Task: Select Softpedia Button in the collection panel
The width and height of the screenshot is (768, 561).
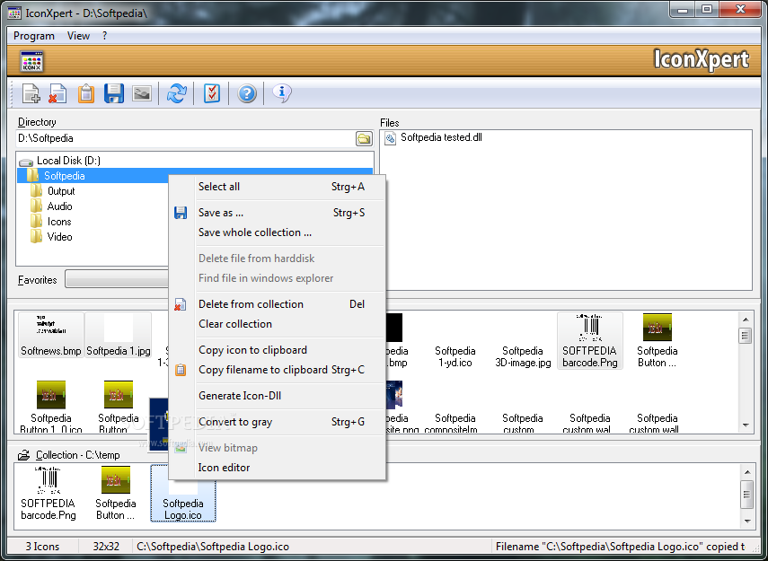Action: [x=116, y=493]
